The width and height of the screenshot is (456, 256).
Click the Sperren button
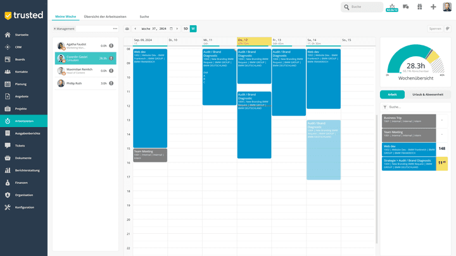435,28
